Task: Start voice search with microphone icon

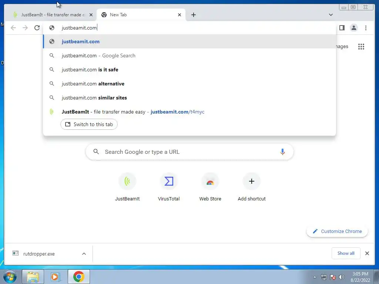Action: [x=282, y=152]
